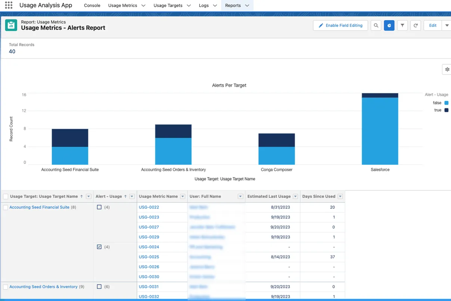Check the Accounting Seed Financial Suite row checkbox
This screenshot has width=451, height=301.
5,207
